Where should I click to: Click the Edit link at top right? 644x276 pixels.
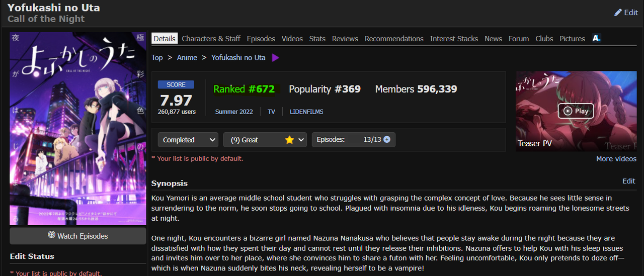(x=631, y=13)
